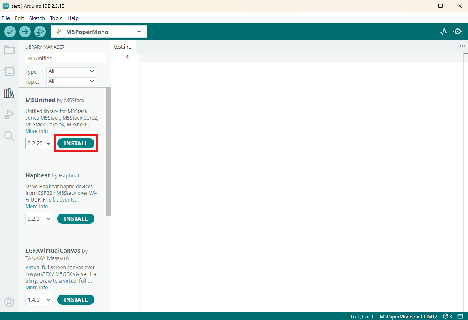Image resolution: width=468 pixels, height=320 pixels.
Task: Open the editor tab three-dot menu
Action: point(462,46)
